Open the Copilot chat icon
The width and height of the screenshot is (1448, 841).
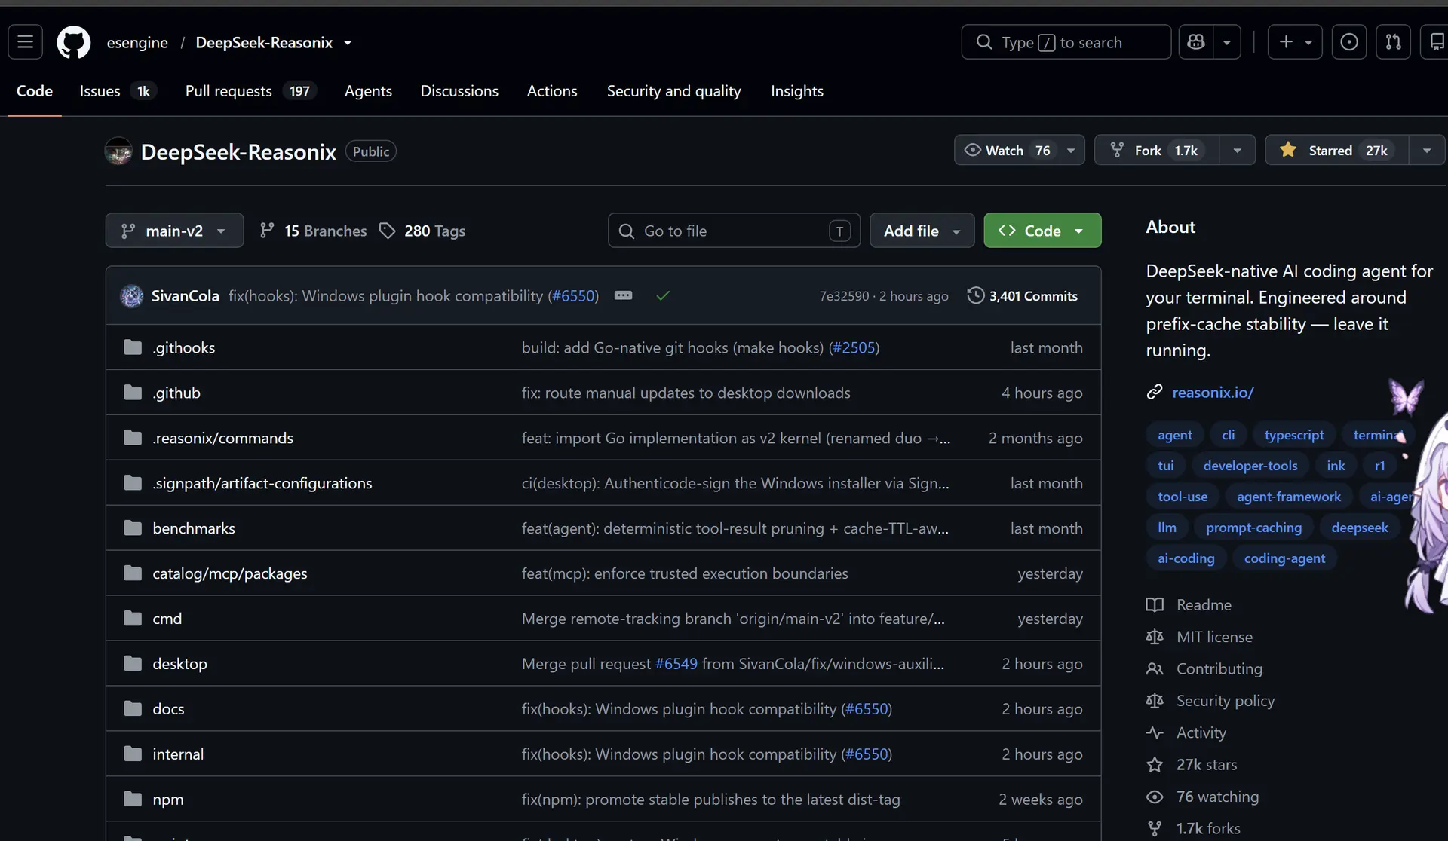pos(1196,42)
